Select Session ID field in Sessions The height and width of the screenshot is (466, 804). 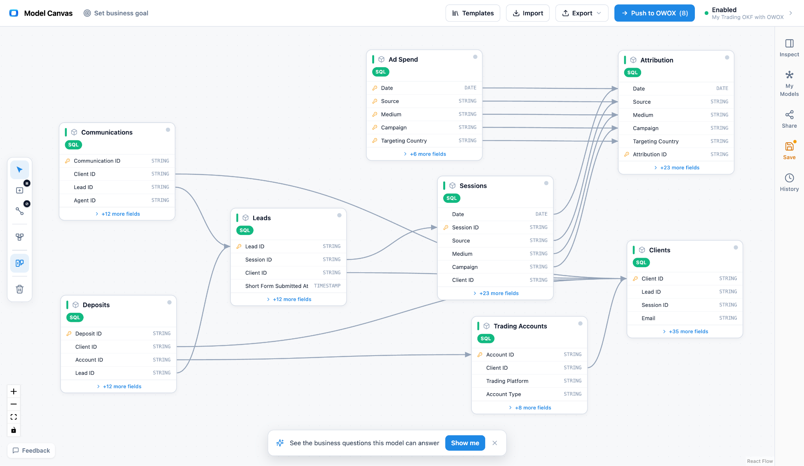click(x=495, y=227)
